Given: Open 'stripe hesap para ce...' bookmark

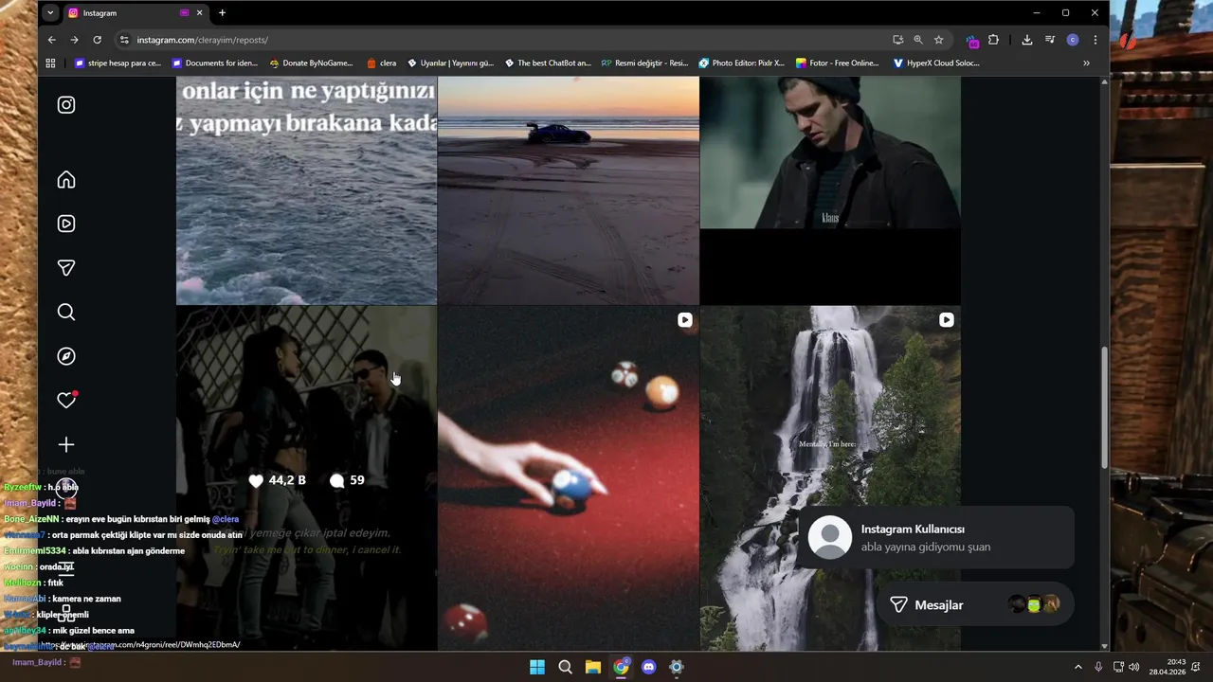Looking at the screenshot, I should pos(117,63).
